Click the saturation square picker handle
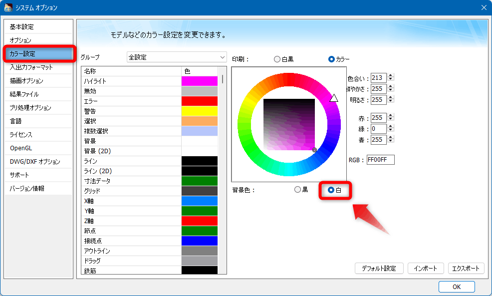The width and height of the screenshot is (492, 296). [315, 150]
